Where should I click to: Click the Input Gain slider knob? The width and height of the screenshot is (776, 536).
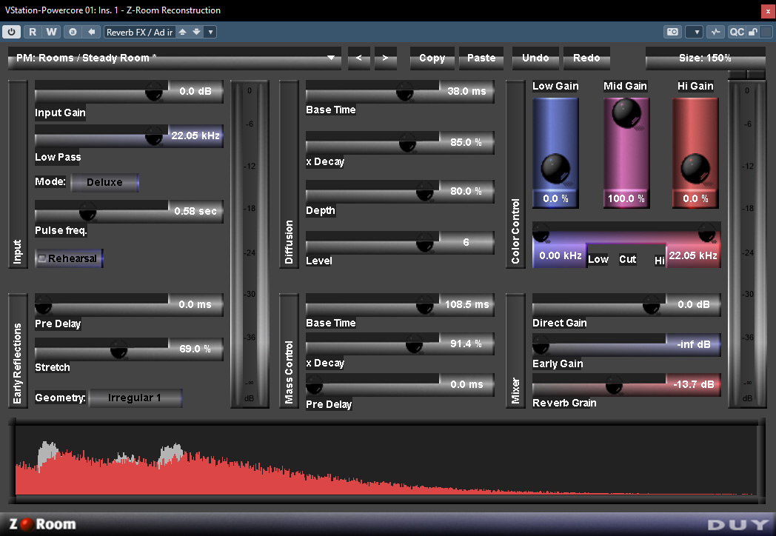click(x=154, y=92)
